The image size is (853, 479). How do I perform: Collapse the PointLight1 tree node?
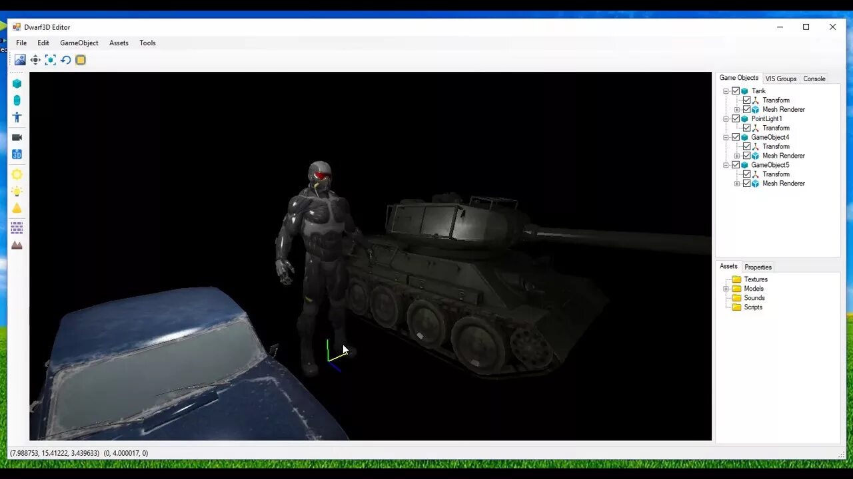tap(726, 119)
